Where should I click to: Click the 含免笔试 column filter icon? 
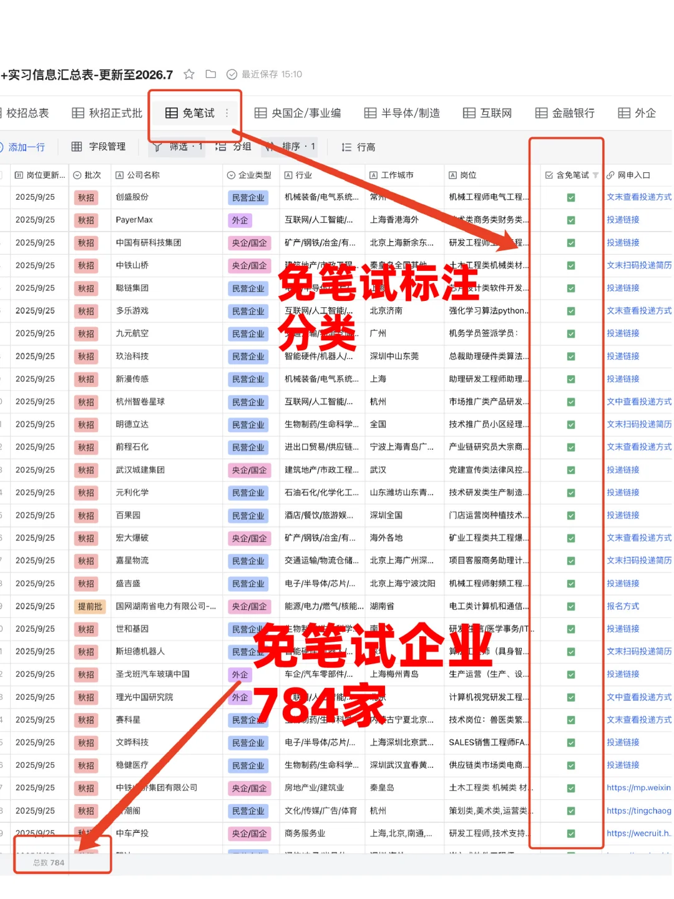pos(595,175)
